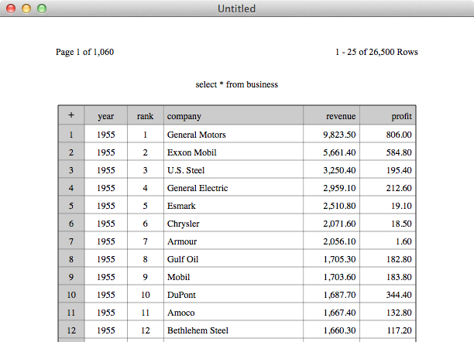Click the '1 - 25 of 26,500 Rows' label

pos(376,52)
